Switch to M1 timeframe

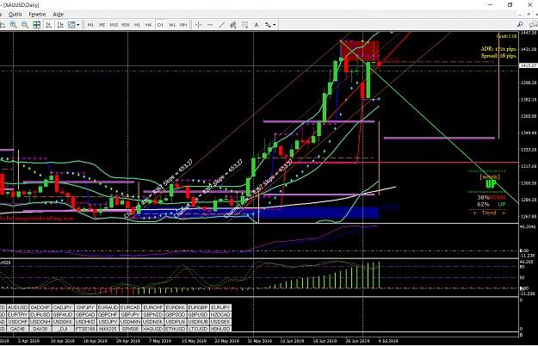(90, 25)
